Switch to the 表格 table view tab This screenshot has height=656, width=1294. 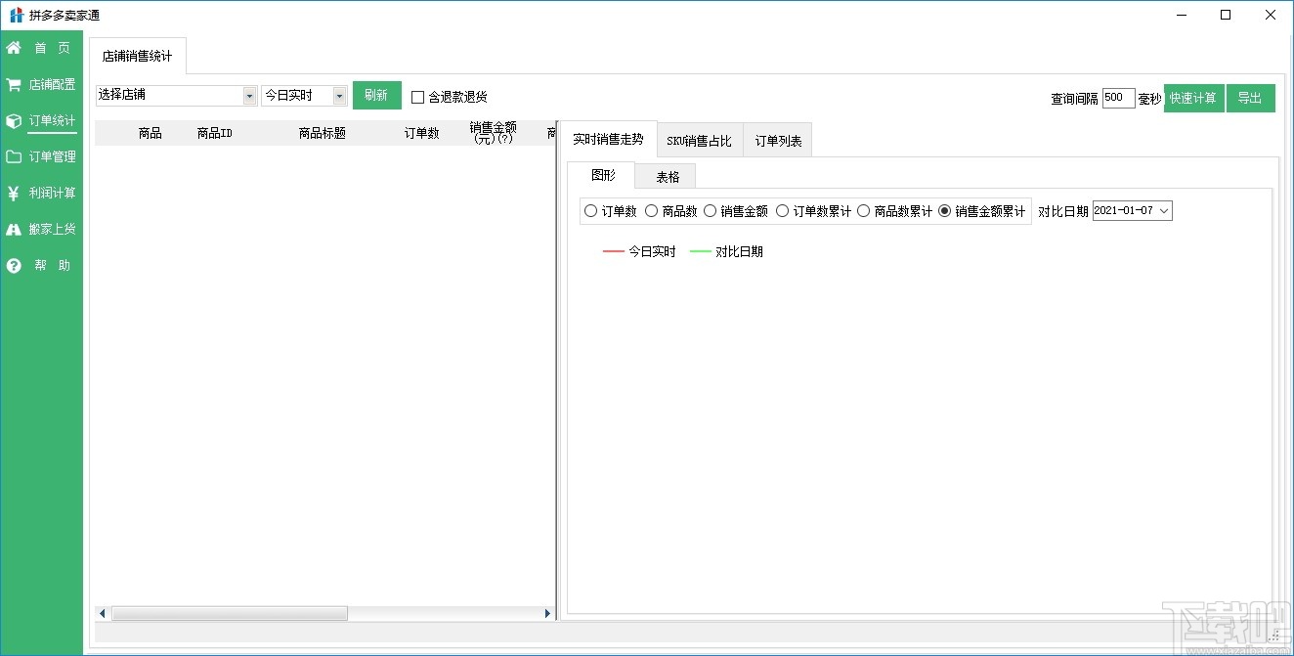click(666, 175)
